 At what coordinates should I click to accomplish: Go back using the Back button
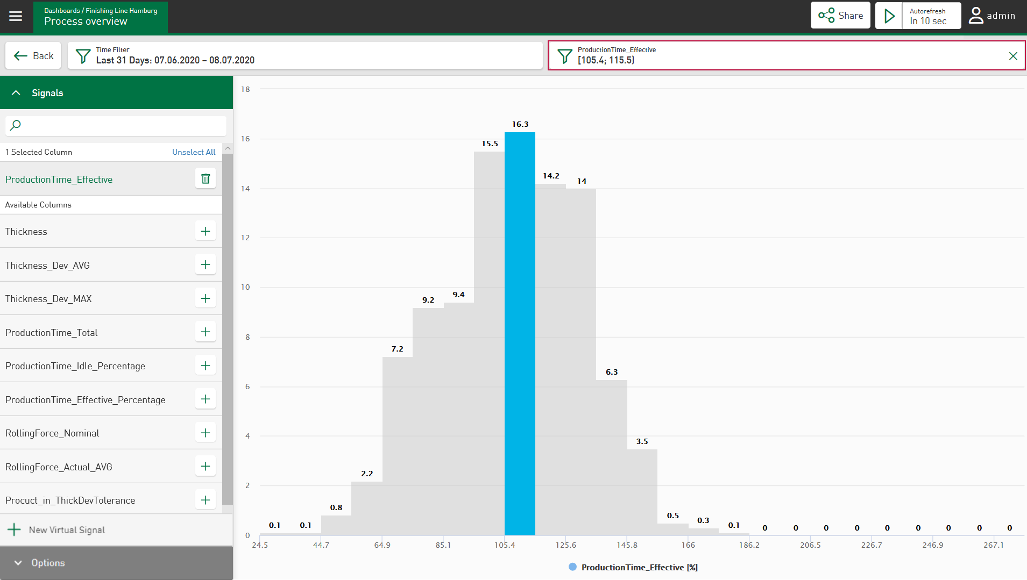tap(33, 56)
